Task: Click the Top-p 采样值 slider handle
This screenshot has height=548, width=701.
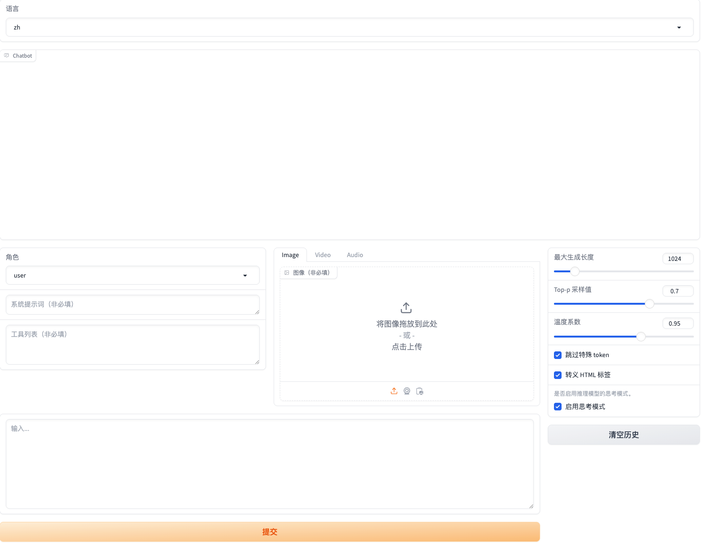Action: pos(650,304)
